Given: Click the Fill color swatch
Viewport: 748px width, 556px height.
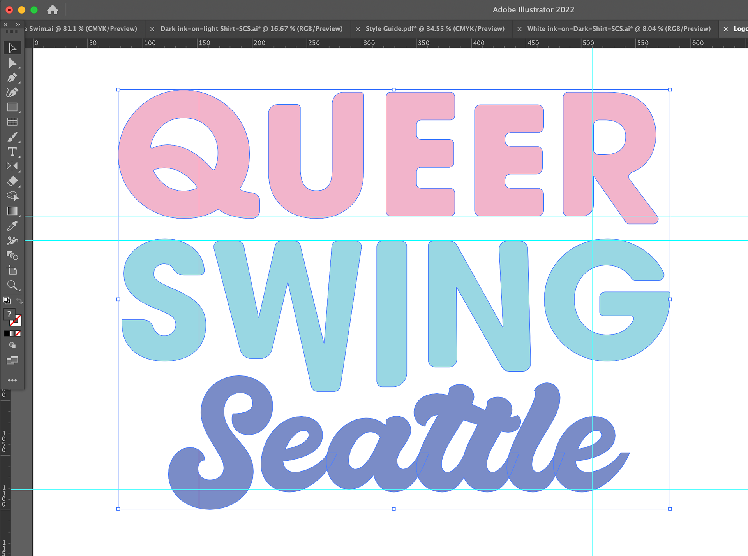Looking at the screenshot, I should point(9,314).
